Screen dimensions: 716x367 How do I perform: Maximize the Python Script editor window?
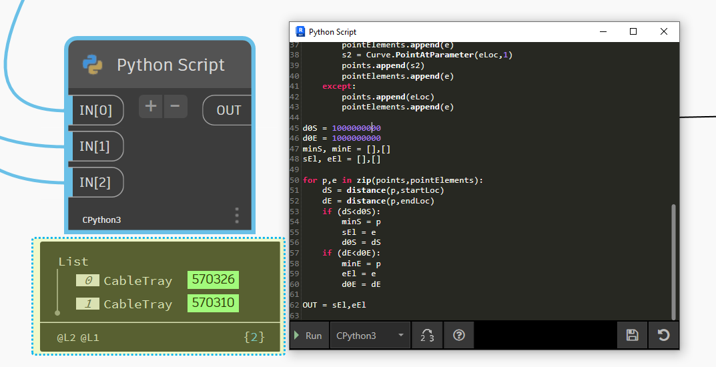tap(633, 31)
